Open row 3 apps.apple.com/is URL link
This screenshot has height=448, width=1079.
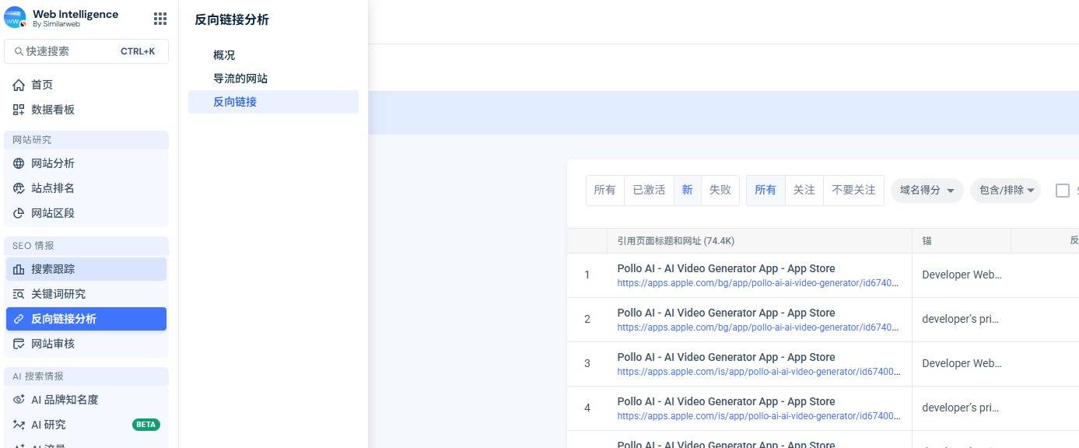pyautogui.click(x=758, y=372)
